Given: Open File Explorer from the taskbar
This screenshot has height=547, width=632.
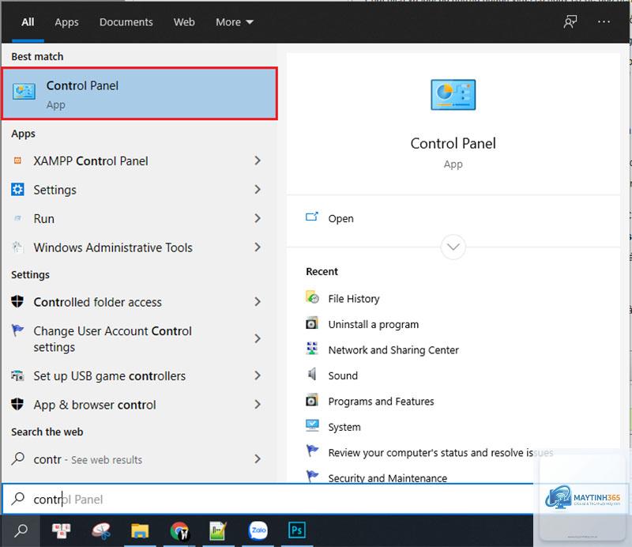Looking at the screenshot, I should click(x=140, y=531).
